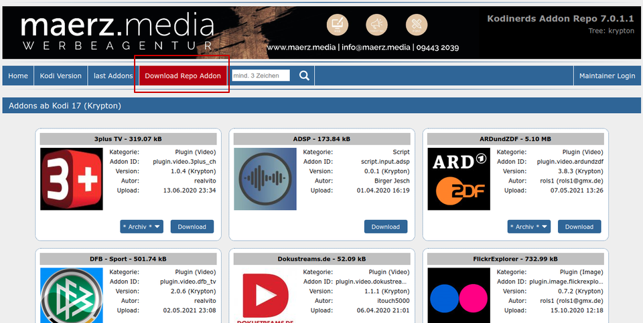The height and width of the screenshot is (323, 643).
Task: Click upload date 15.10.2020 12:18
Action: 577,310
